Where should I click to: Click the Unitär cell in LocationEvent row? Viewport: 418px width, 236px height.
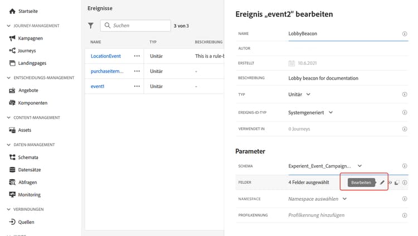[x=156, y=56]
